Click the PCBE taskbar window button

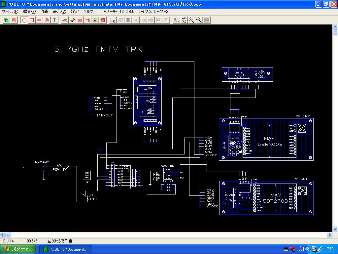[x=66, y=249]
